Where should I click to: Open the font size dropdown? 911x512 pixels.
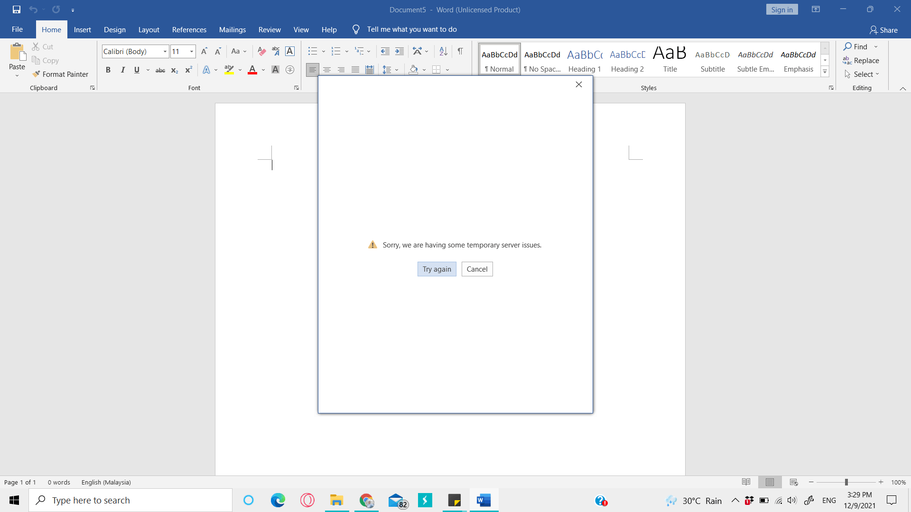pyautogui.click(x=192, y=51)
